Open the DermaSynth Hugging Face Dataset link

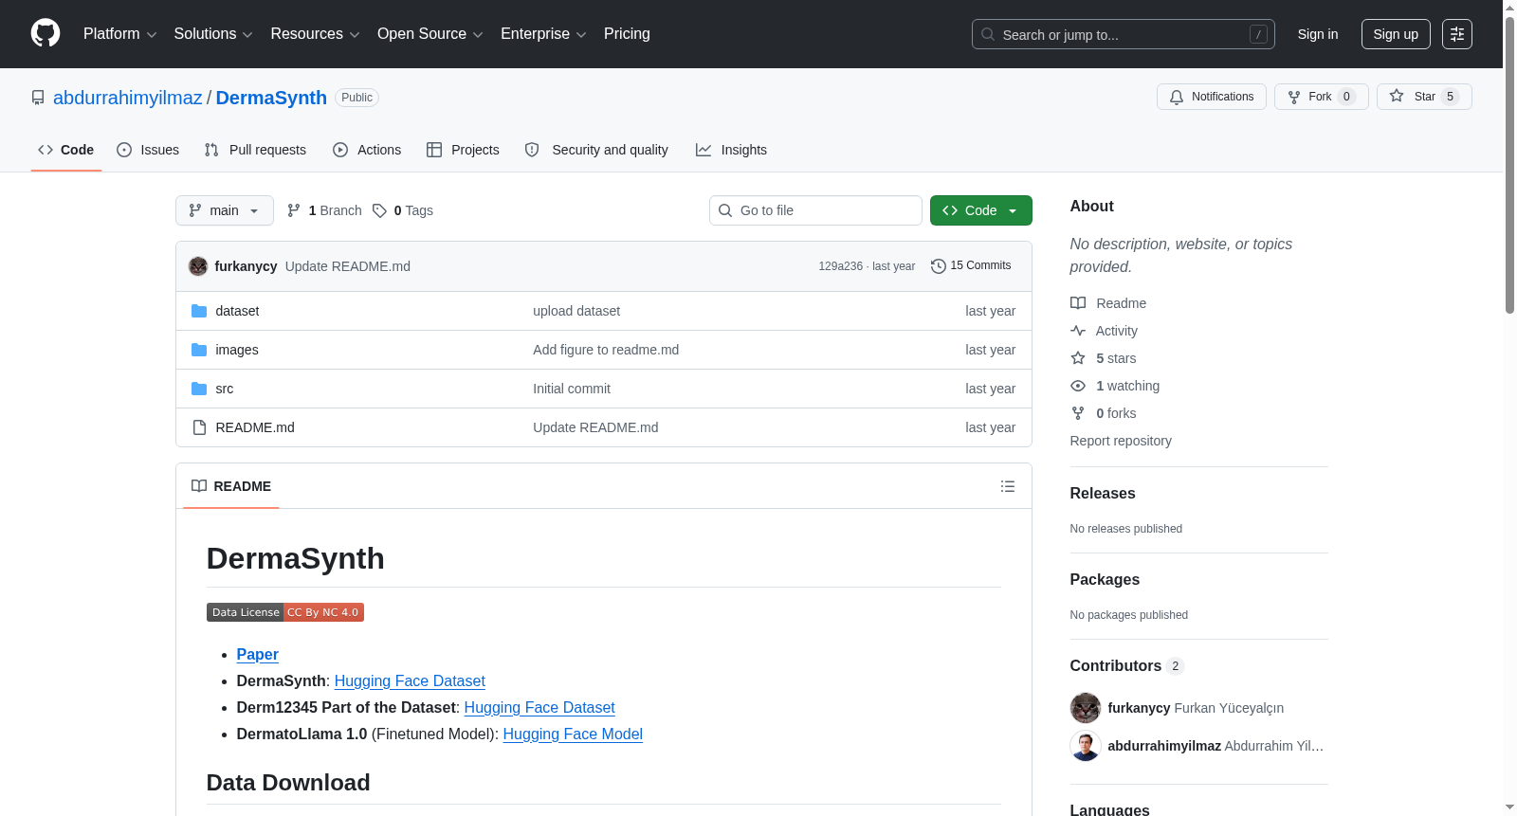click(410, 680)
